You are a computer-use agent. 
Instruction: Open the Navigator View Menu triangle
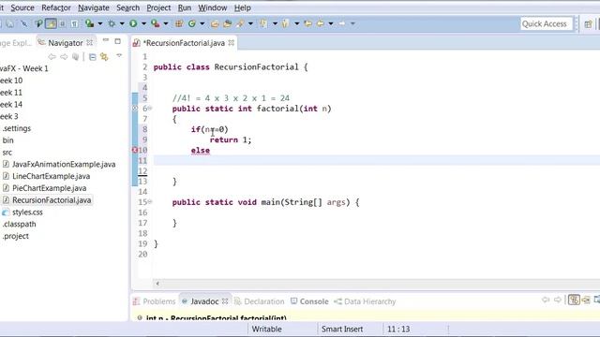click(119, 56)
